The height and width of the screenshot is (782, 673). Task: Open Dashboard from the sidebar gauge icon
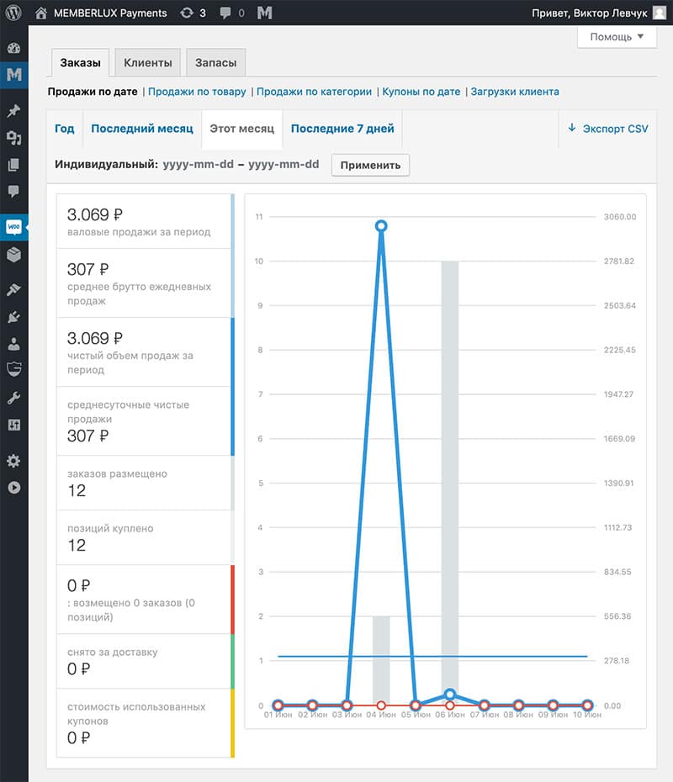point(13,48)
